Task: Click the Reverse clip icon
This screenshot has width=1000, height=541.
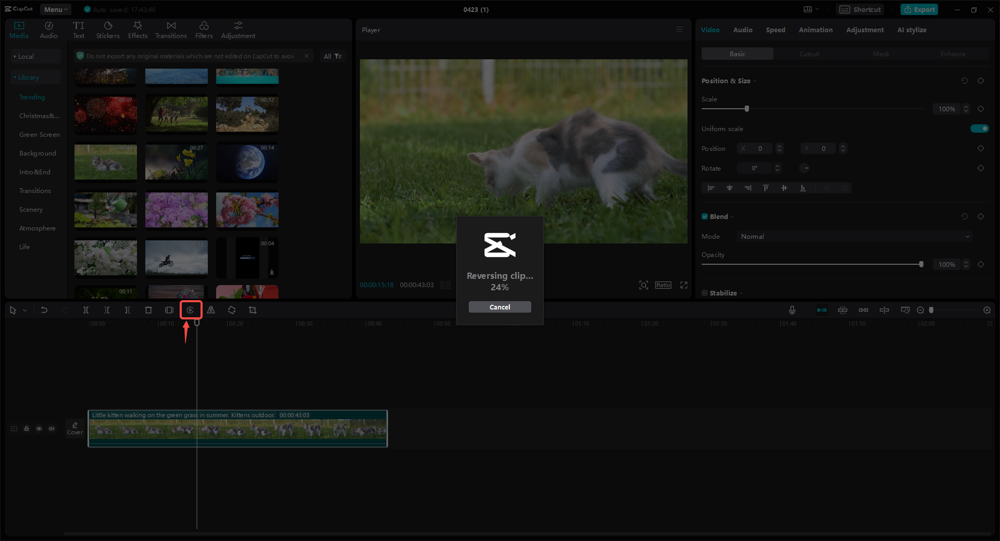Action: (191, 310)
